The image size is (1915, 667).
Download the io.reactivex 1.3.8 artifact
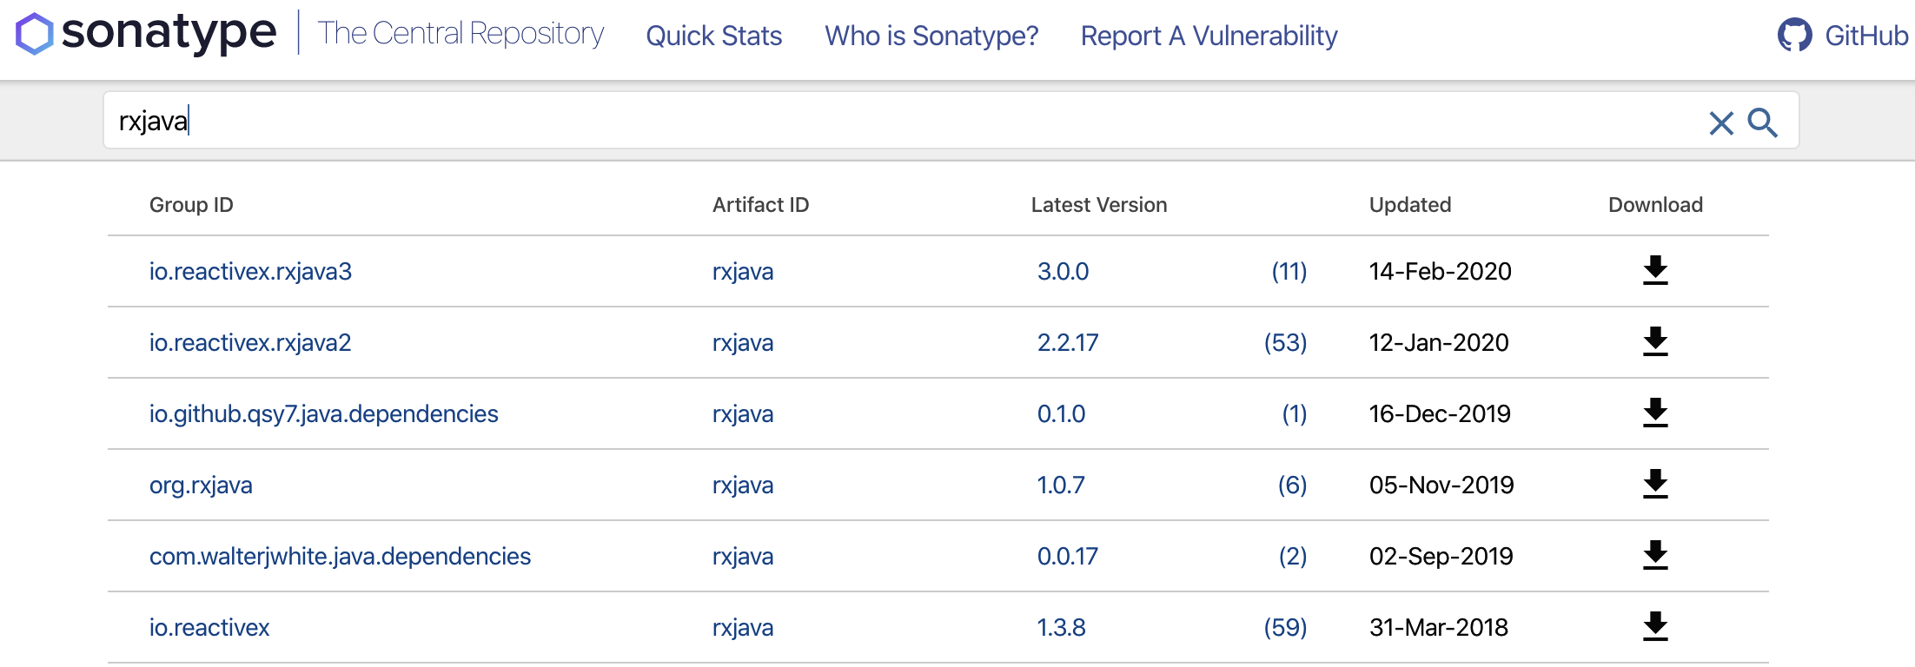(x=1655, y=627)
